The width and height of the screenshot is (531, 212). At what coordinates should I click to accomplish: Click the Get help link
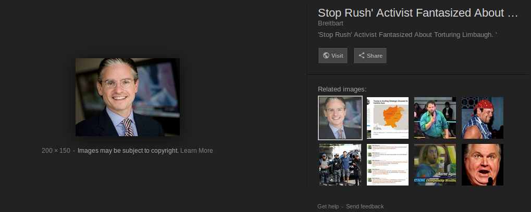click(x=328, y=206)
